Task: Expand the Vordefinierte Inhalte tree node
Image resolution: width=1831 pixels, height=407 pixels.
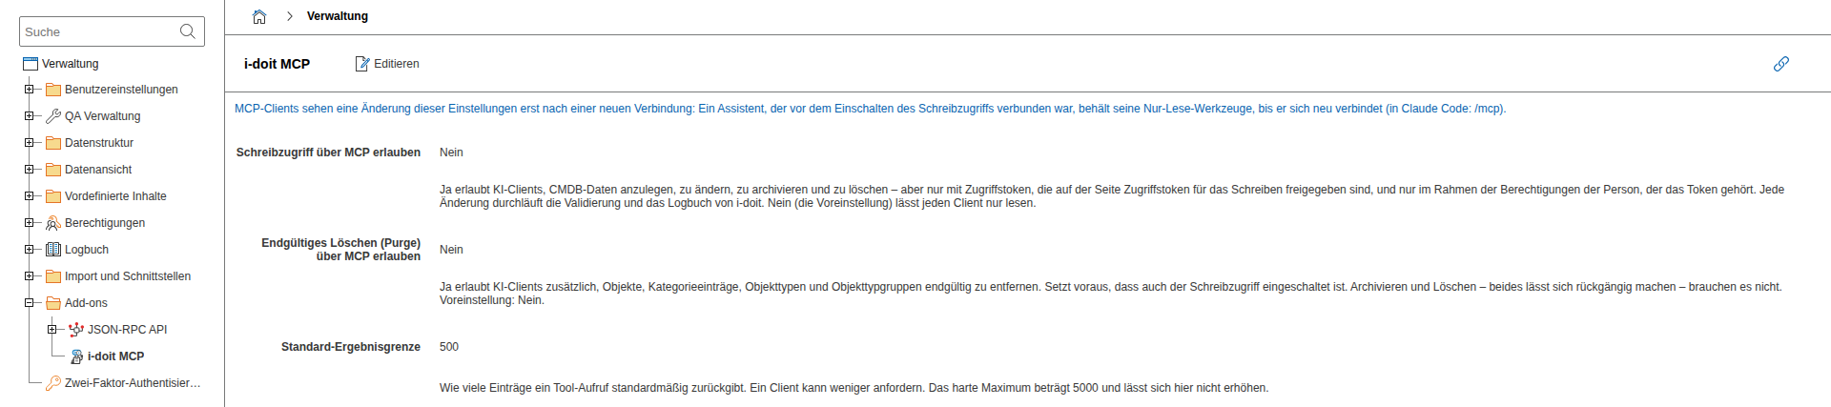Action: point(29,196)
